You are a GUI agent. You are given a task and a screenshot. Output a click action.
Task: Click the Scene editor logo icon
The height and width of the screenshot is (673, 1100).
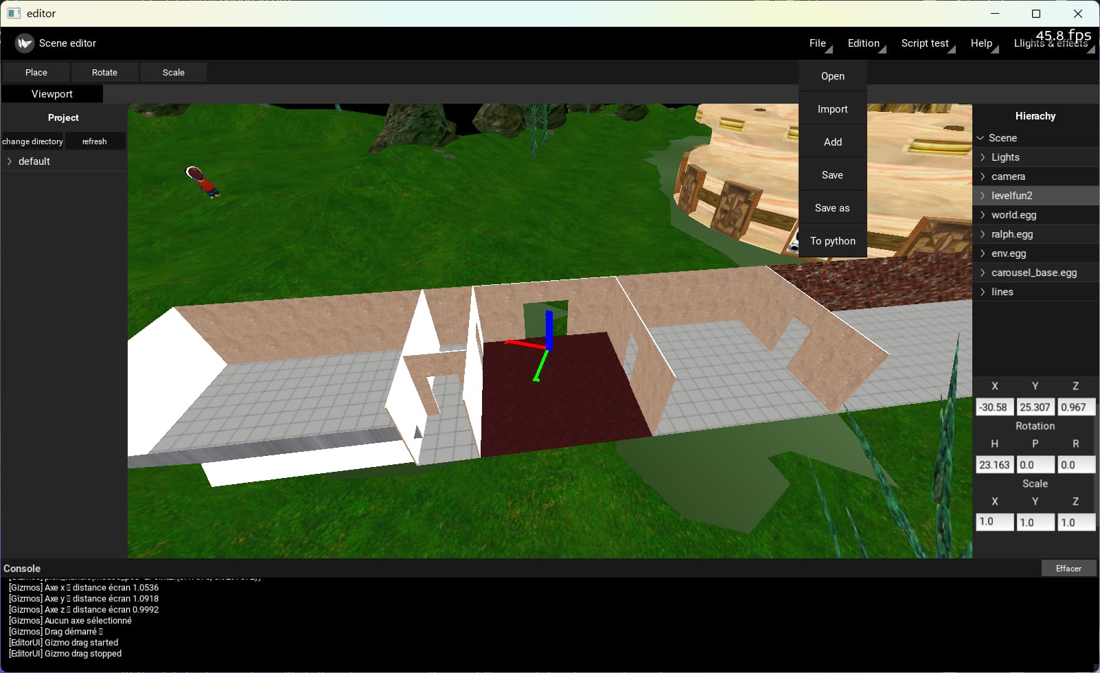(25, 43)
